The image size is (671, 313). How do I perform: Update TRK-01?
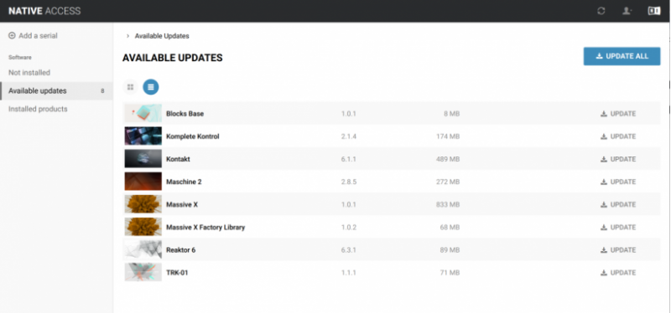[x=618, y=273]
